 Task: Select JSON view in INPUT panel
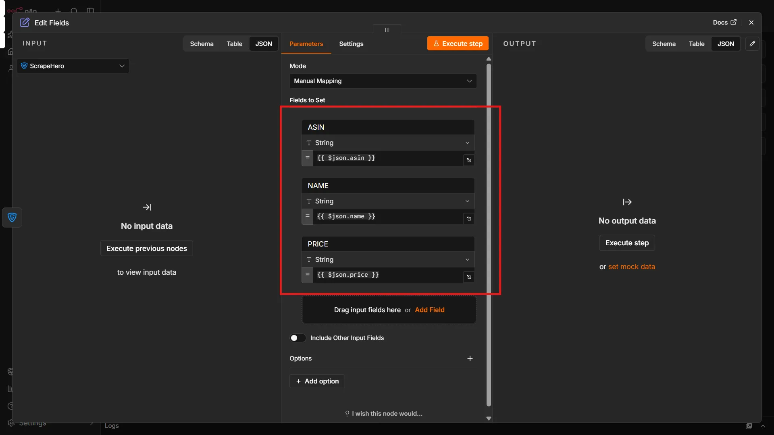(x=264, y=44)
